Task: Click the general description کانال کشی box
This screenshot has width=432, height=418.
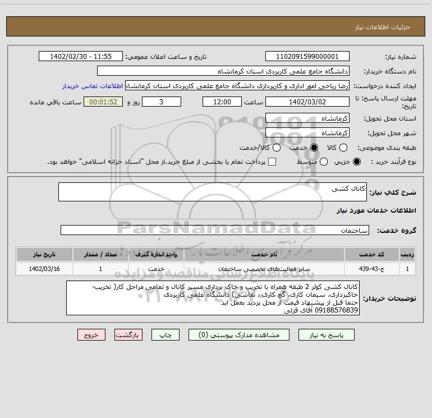Action: coord(213,192)
